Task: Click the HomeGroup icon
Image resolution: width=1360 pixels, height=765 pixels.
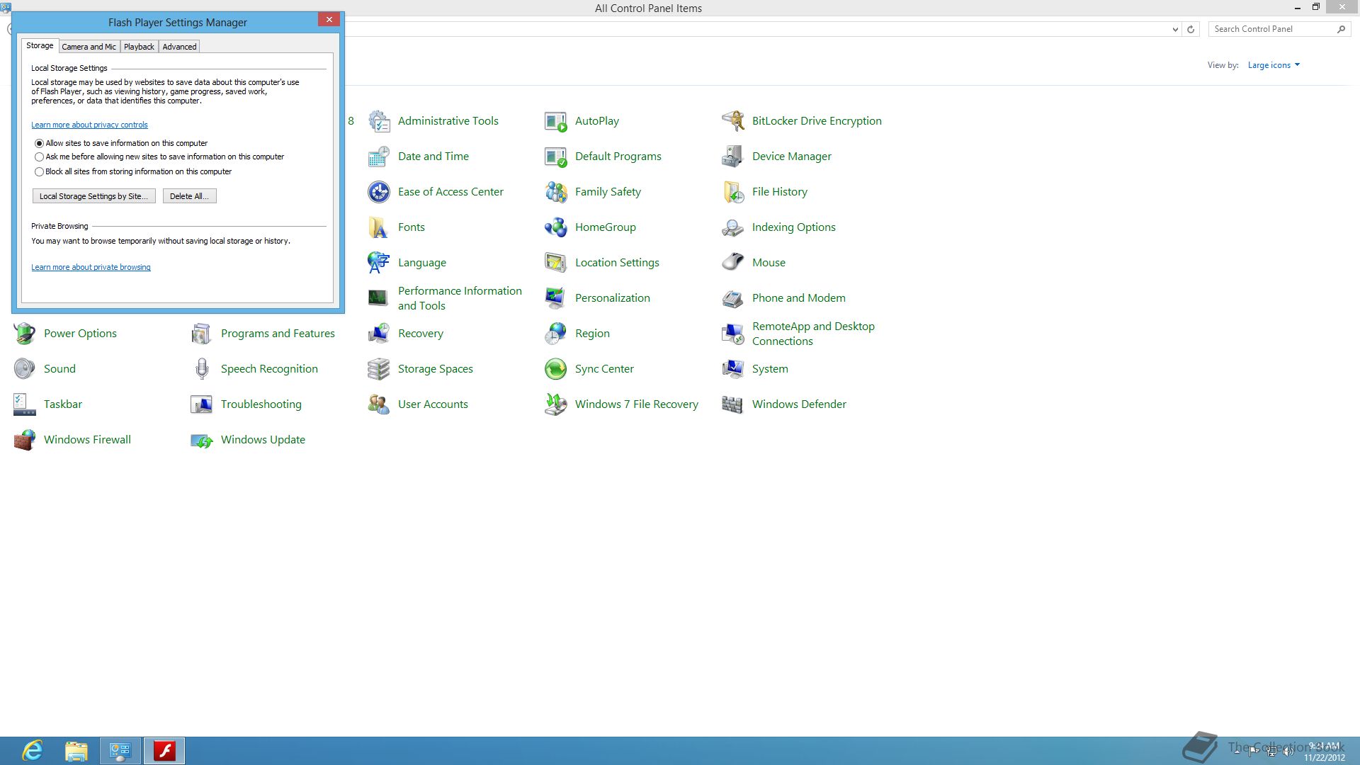Action: click(556, 227)
